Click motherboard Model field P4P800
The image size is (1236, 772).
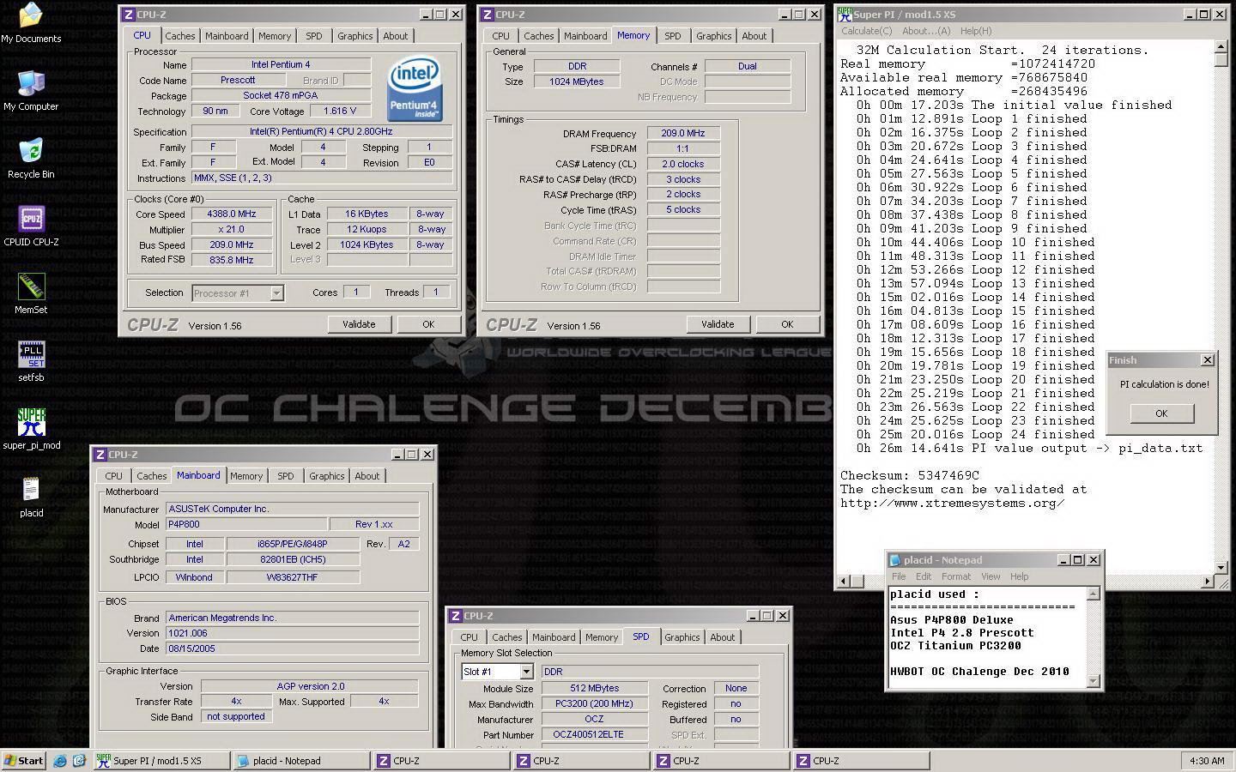pyautogui.click(x=245, y=524)
